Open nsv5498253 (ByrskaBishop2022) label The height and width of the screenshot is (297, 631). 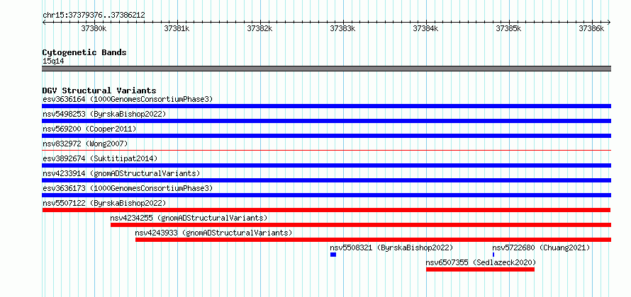(104, 114)
